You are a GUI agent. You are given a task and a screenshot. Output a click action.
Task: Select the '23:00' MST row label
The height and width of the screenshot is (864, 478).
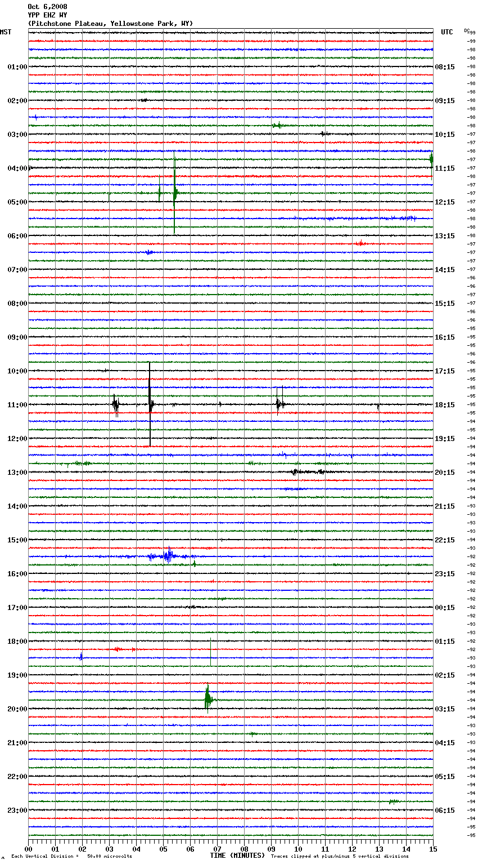pos(17,810)
